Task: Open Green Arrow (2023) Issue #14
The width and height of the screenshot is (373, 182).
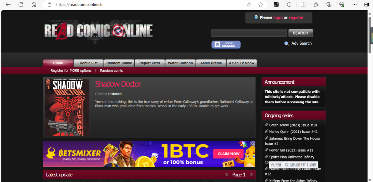Action: 293,125
